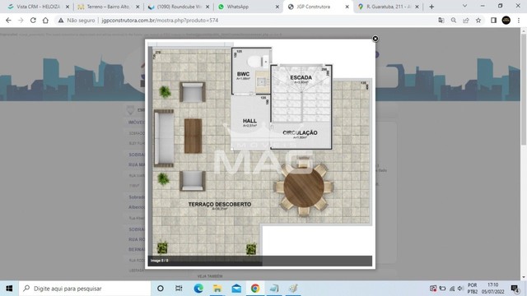Open notifications action center
This screenshot has width=527, height=296.
pyautogui.click(x=515, y=289)
